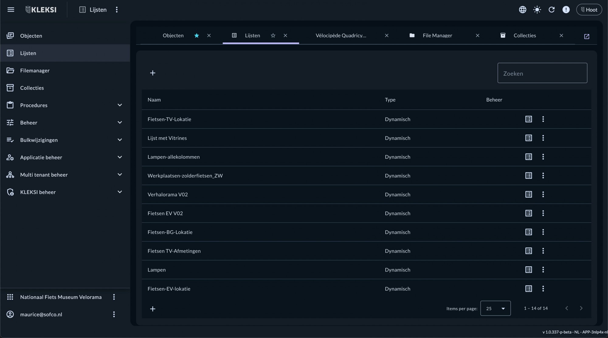Switch to Objecten tab
Image resolution: width=608 pixels, height=338 pixels.
tap(173, 36)
